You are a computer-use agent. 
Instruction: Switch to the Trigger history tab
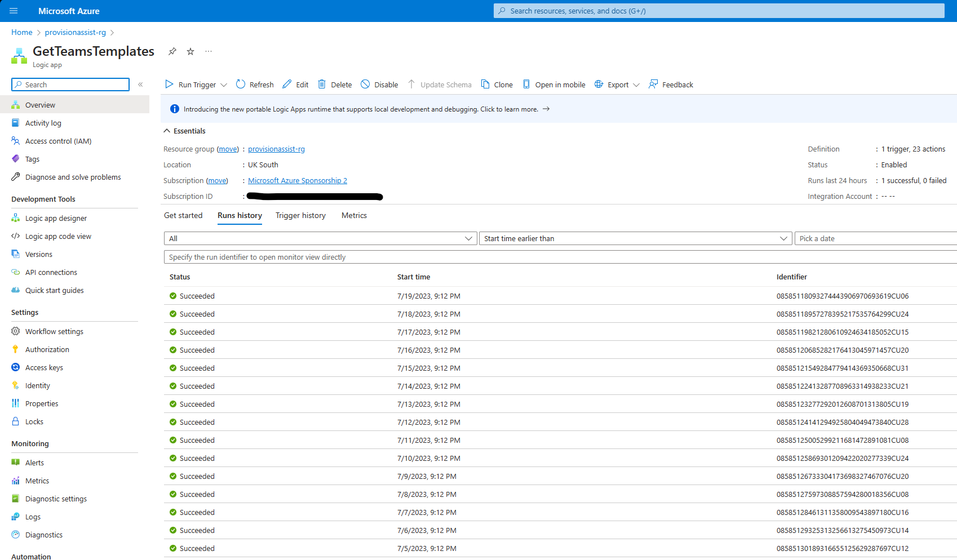click(x=300, y=215)
